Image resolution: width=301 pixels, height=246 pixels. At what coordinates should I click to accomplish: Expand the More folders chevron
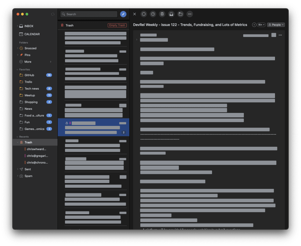(x=51, y=62)
